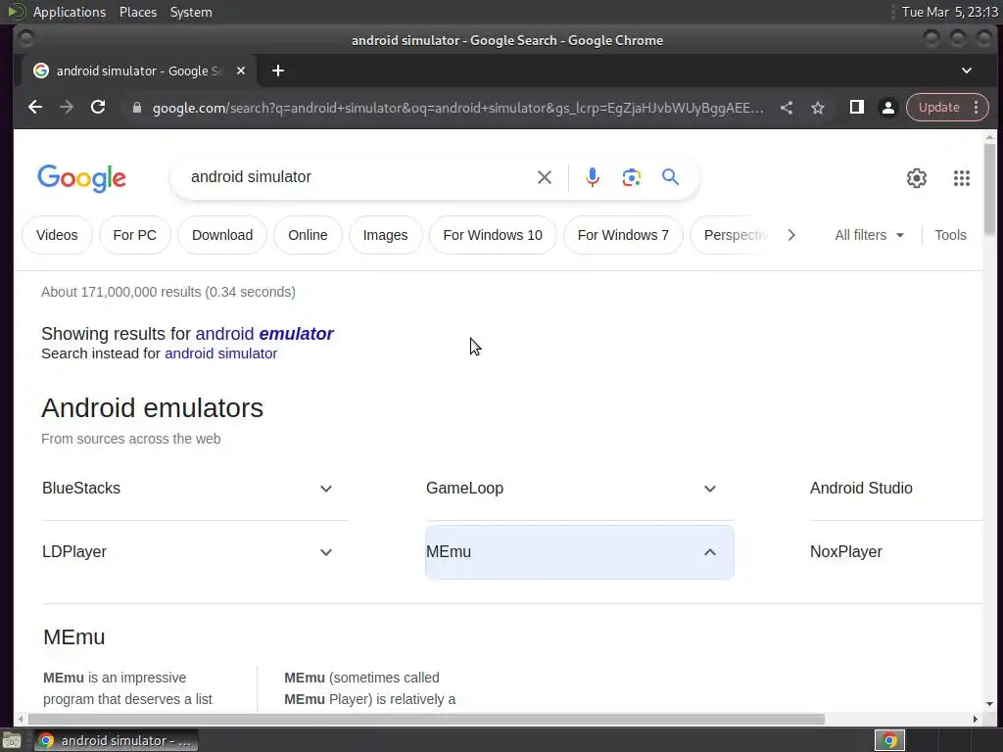The height and width of the screenshot is (752, 1003).
Task: Click the scroll right arrow
Action: point(975,719)
